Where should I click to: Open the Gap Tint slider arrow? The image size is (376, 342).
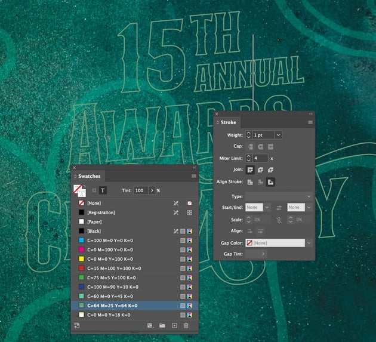pyautogui.click(x=263, y=254)
